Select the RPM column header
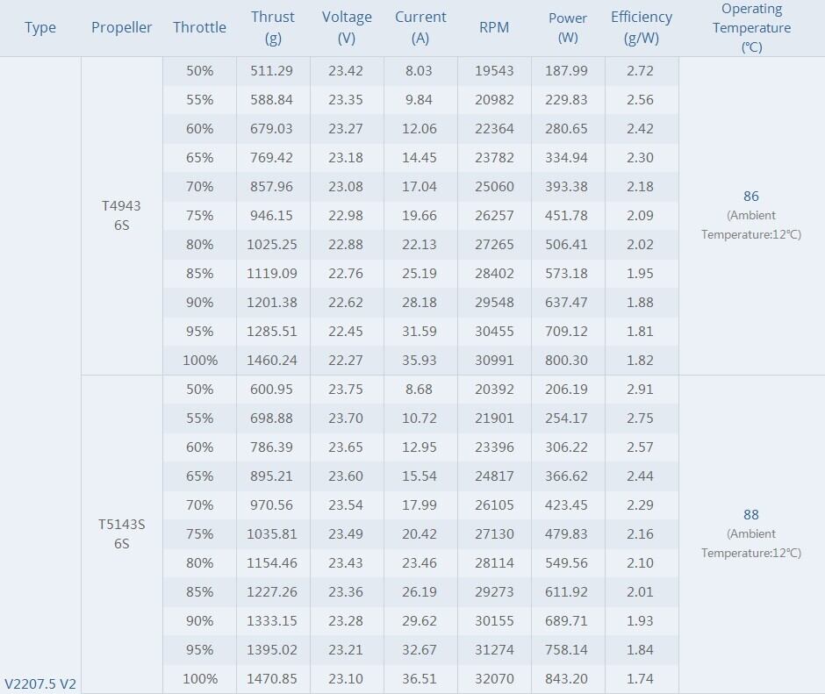Screen dimensions: 825x694 point(494,27)
